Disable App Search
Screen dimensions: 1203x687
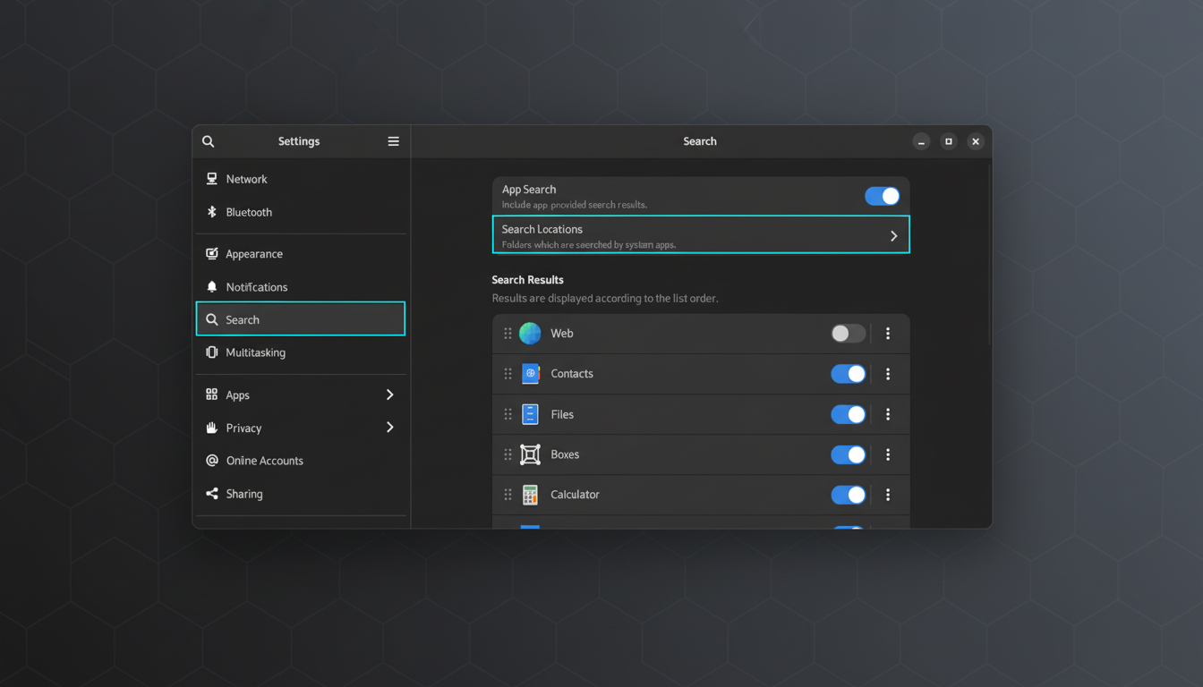point(883,195)
